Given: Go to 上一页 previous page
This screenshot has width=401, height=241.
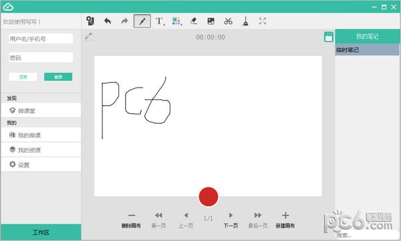Looking at the screenshot, I should coord(186,220).
